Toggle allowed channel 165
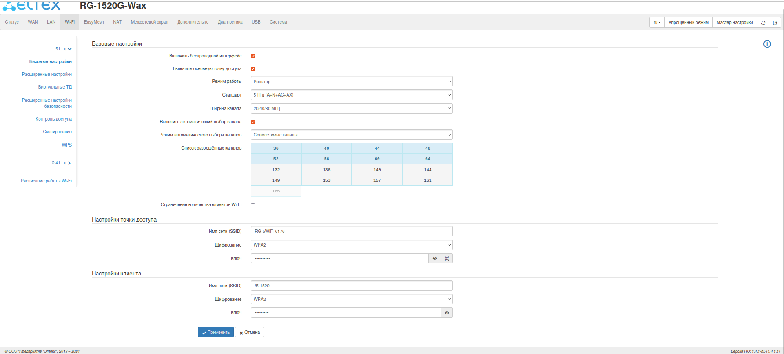This screenshot has height=354, width=784. coord(276,191)
